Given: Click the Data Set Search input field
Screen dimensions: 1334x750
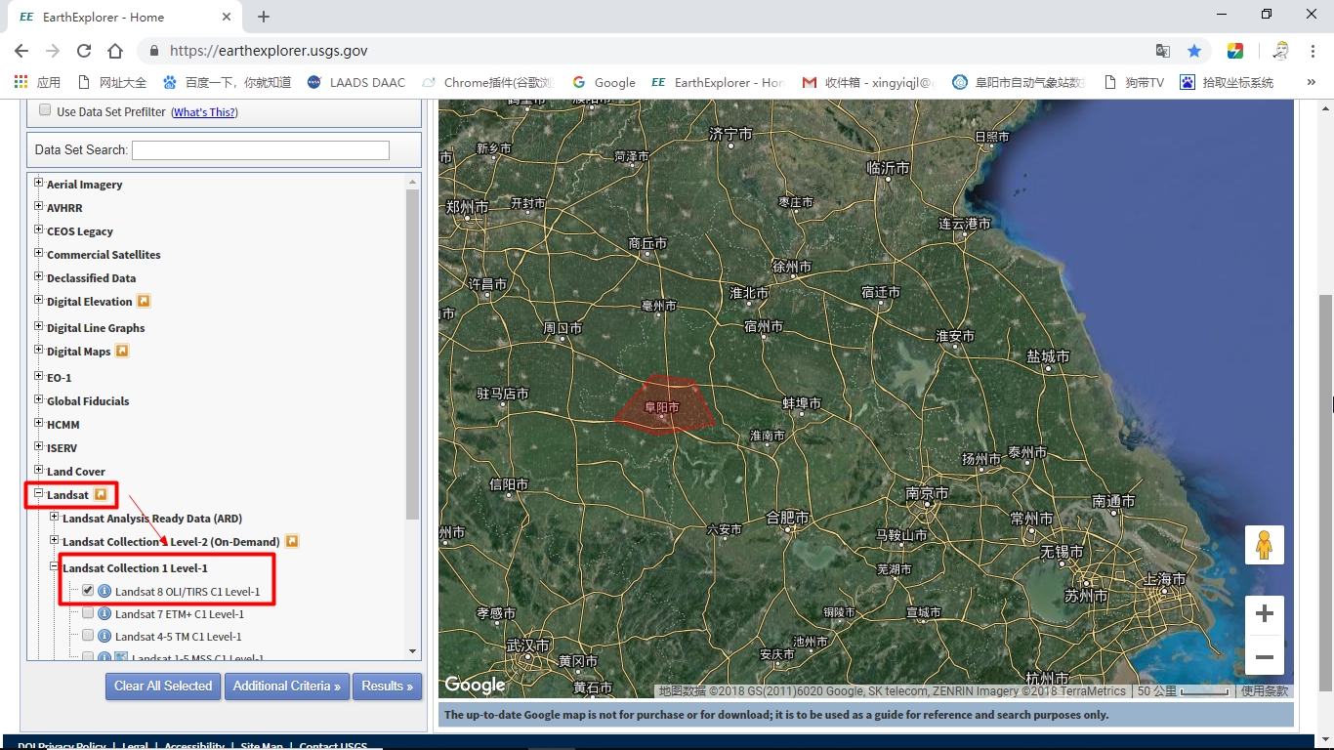Looking at the screenshot, I should coord(261,149).
